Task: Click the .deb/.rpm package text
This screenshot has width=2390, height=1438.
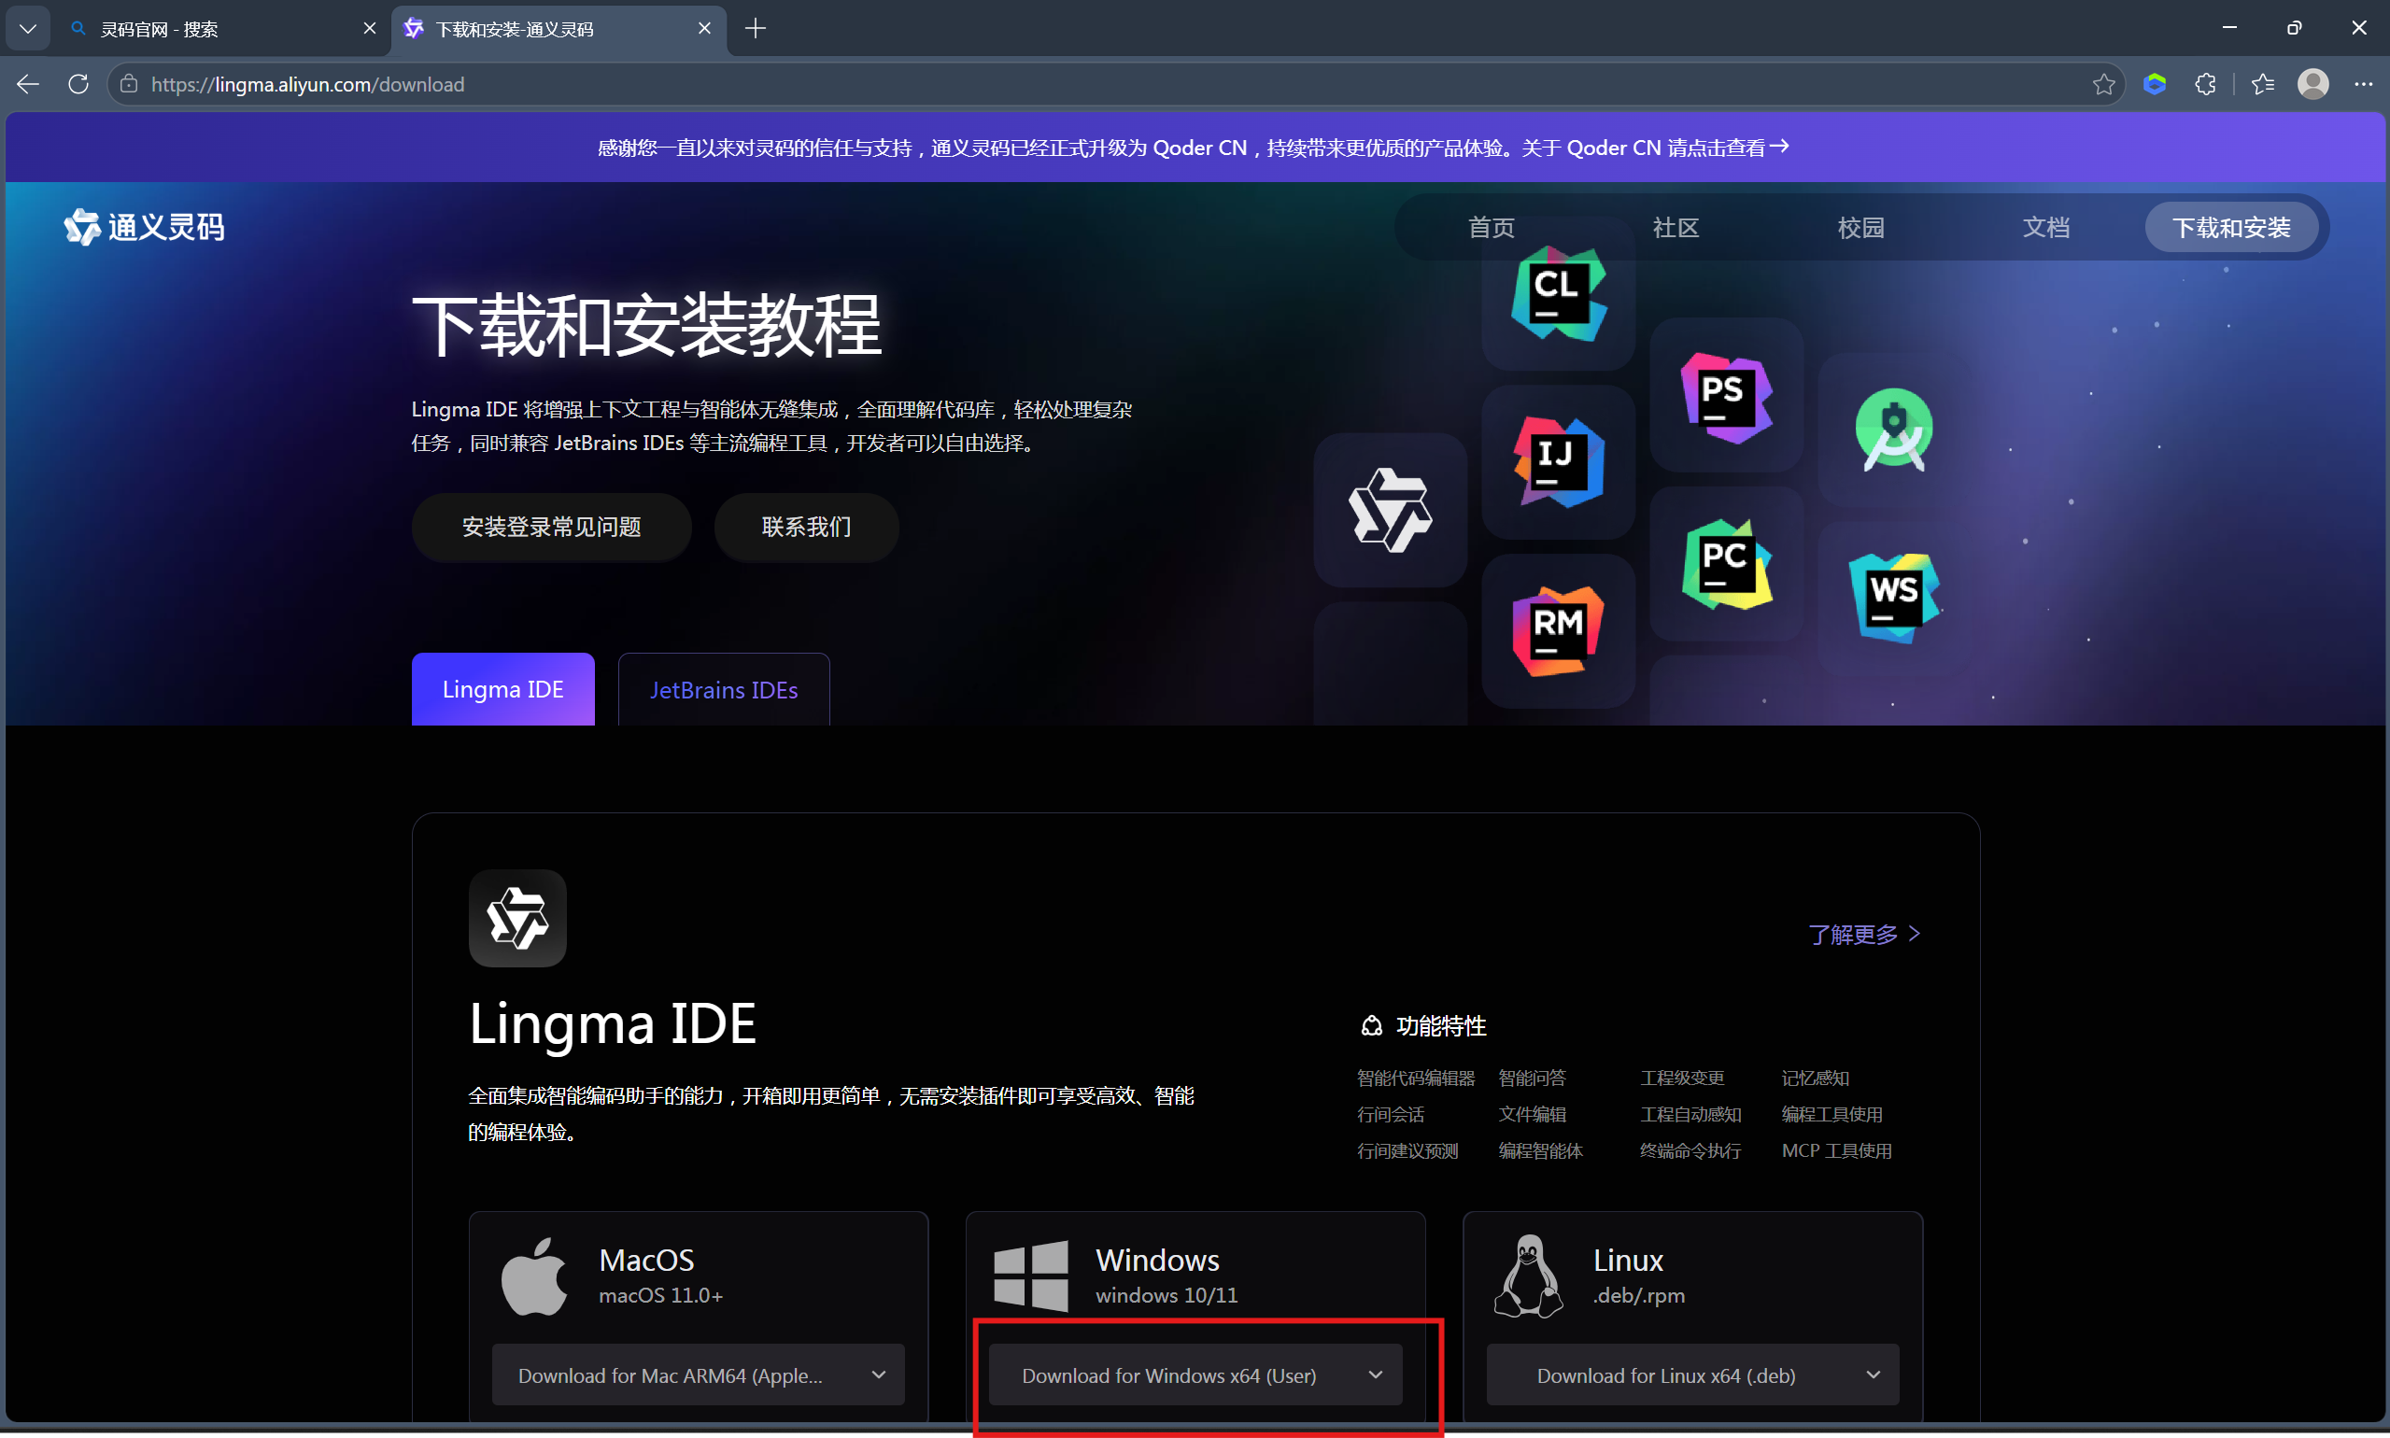Action: [x=1639, y=1295]
